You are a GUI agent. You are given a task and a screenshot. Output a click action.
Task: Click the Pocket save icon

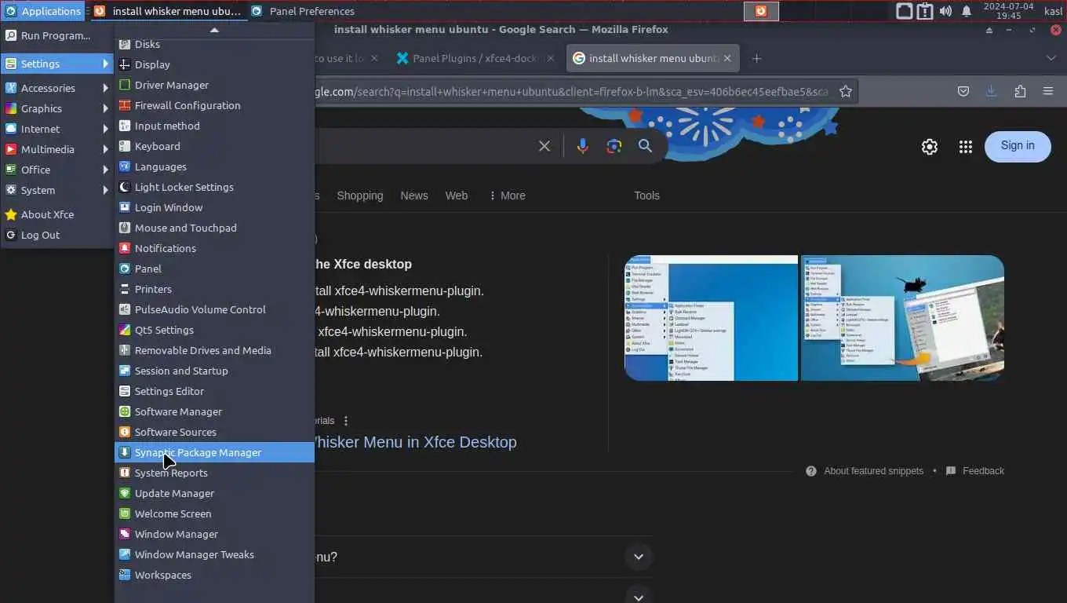(x=963, y=91)
